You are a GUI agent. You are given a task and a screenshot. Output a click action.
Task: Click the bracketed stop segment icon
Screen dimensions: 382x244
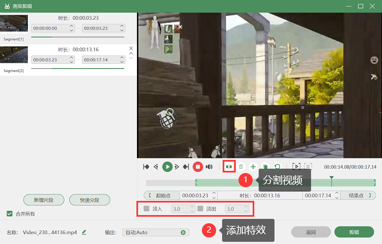[308, 166]
